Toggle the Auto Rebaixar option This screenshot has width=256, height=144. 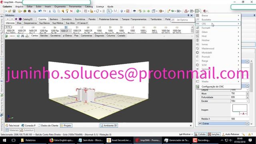tap(230, 134)
